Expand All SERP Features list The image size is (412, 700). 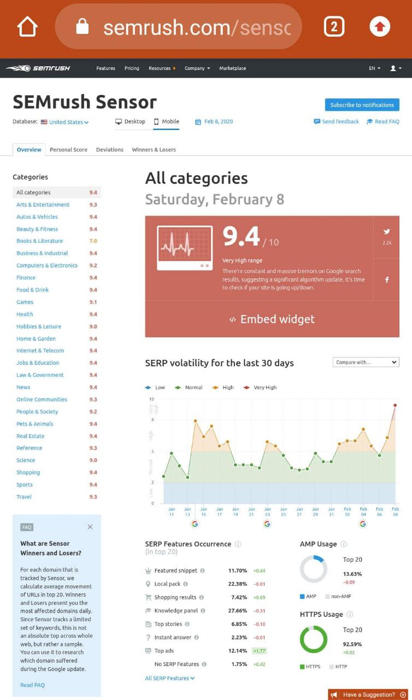170,678
